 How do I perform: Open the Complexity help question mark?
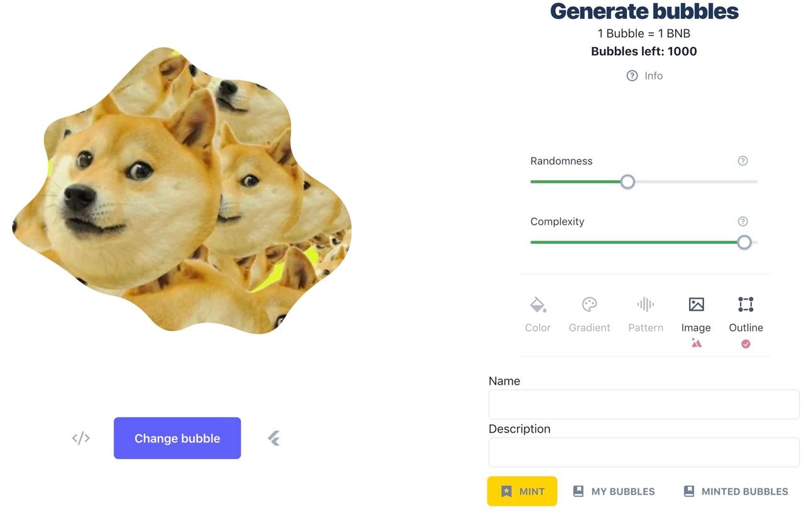tap(742, 221)
